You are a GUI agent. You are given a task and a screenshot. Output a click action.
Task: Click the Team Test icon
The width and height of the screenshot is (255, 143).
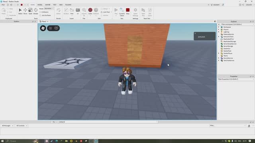(143, 10)
